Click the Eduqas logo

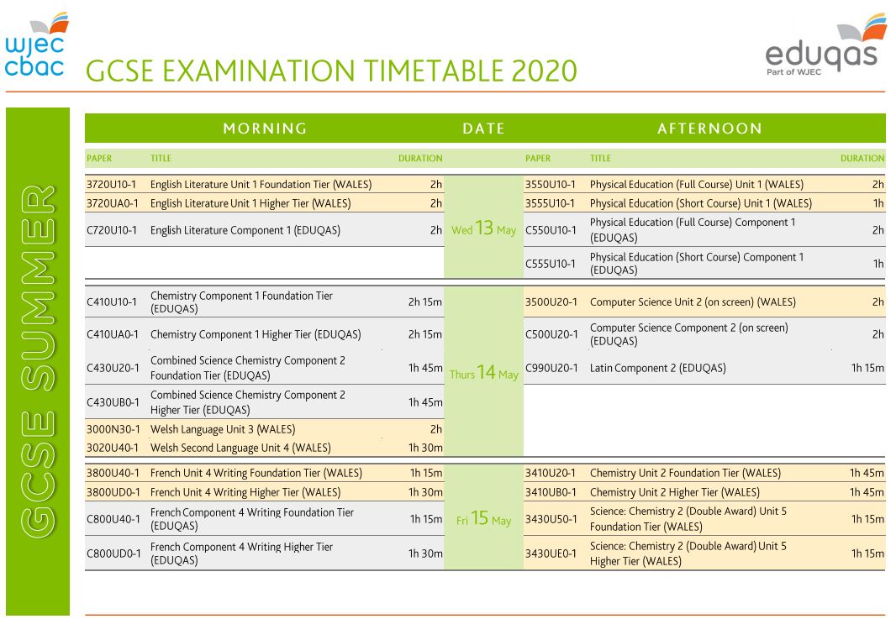[825, 45]
